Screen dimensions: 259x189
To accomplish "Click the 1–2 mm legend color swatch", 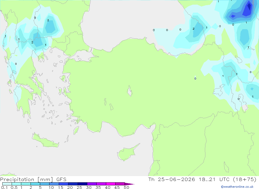I will click(26, 184).
